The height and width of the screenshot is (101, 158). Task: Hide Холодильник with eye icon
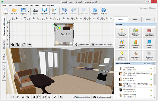pyautogui.click(x=151, y=69)
